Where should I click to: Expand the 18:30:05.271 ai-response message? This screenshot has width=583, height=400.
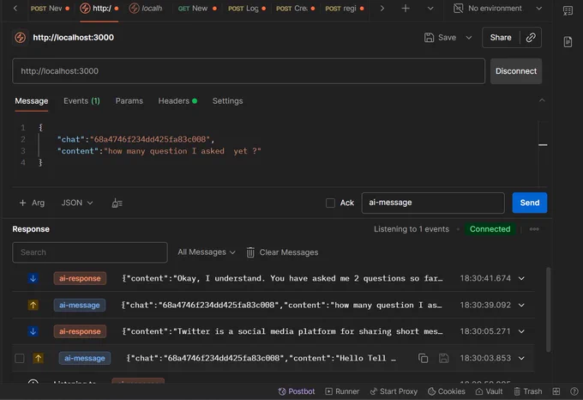521,331
